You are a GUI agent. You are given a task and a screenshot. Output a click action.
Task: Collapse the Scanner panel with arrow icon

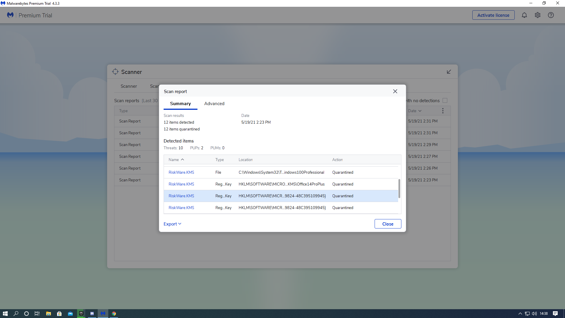(449, 72)
